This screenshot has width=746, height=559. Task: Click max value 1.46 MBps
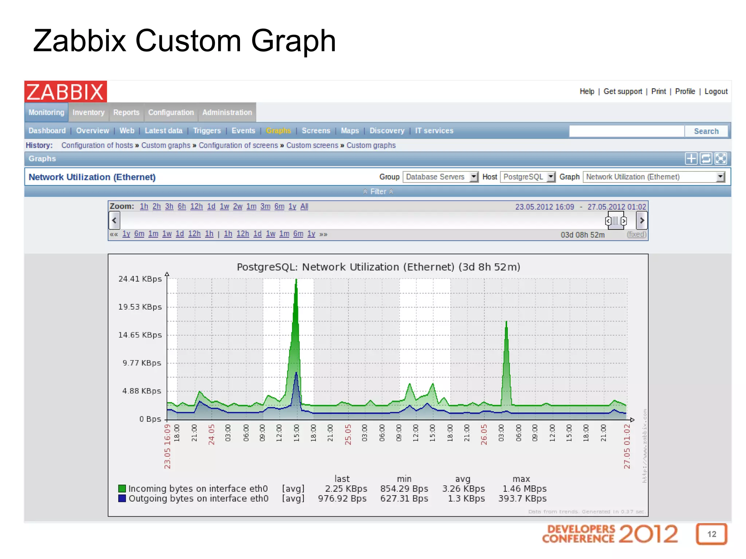tap(525, 488)
